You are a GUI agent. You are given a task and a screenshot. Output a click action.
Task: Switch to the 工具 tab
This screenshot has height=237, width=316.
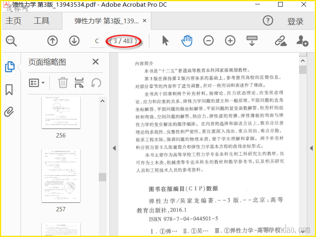pyautogui.click(x=41, y=21)
